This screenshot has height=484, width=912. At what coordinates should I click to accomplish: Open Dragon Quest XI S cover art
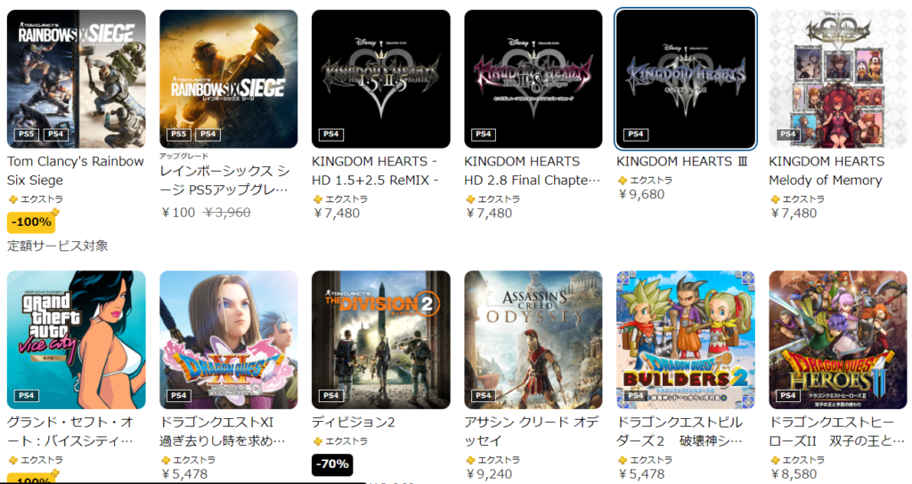point(229,340)
